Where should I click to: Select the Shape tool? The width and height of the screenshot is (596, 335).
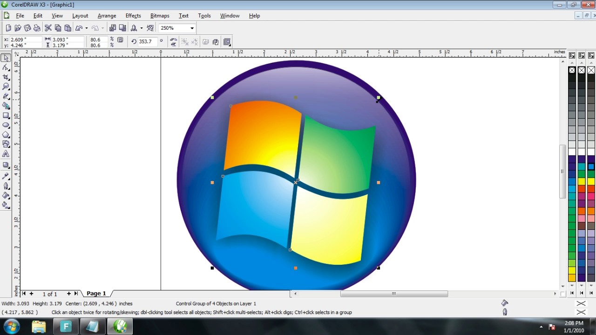[x=6, y=67]
